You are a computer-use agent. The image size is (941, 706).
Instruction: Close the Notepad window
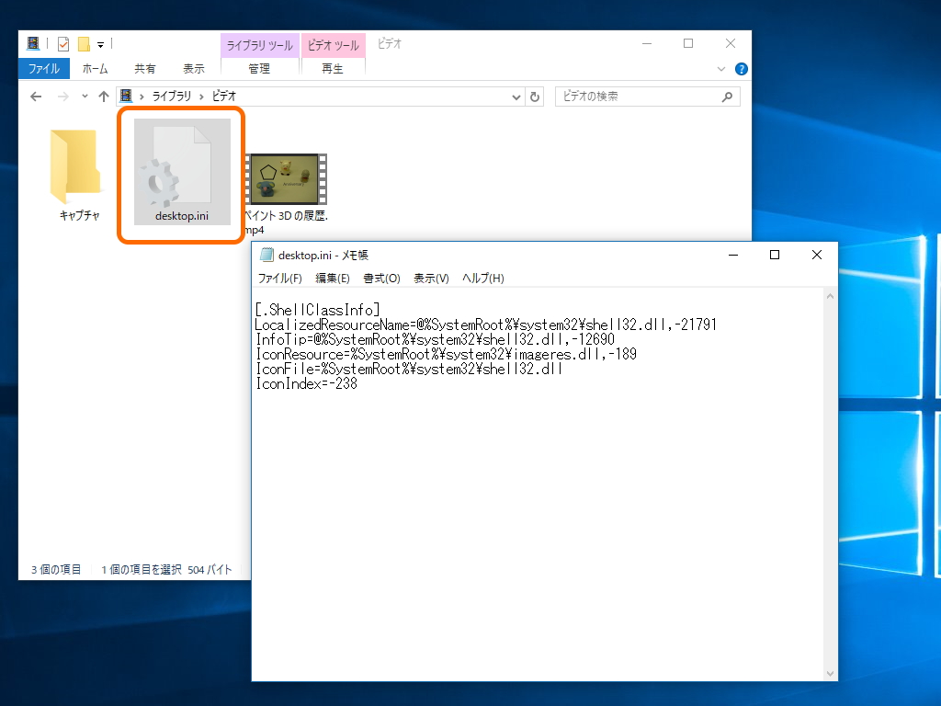point(817,256)
